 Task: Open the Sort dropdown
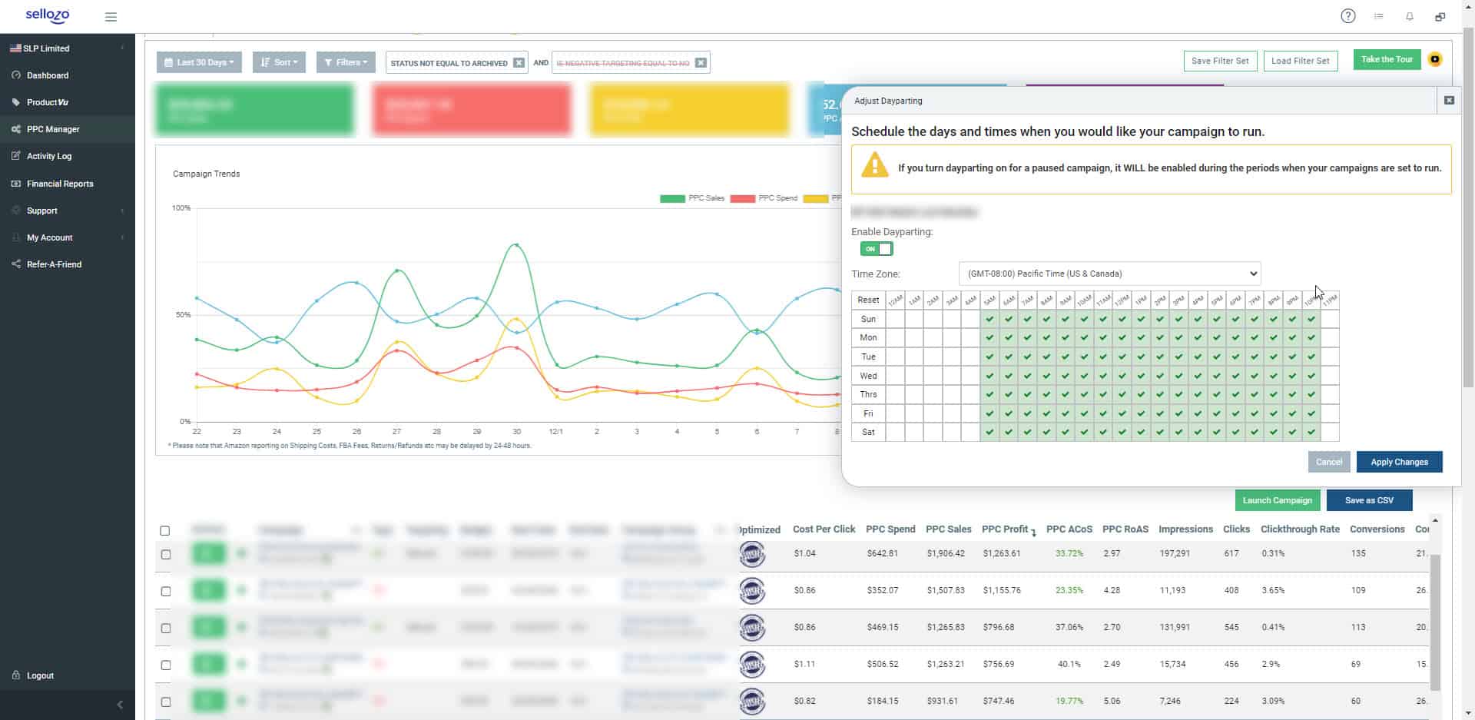(279, 61)
